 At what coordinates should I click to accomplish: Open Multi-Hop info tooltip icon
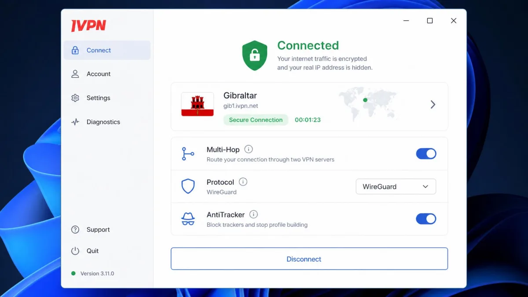pos(249,149)
